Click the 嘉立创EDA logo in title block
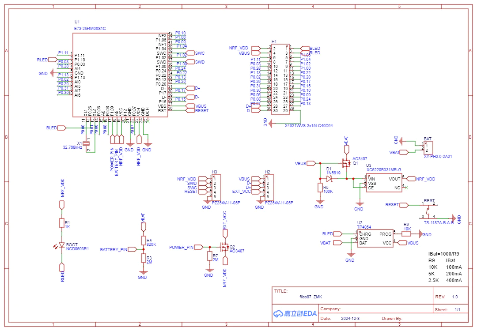Screen dimensions: 477x331 point(295,313)
